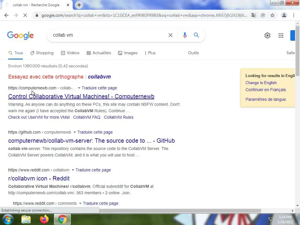This screenshot has width=300, height=225.
Task: Submit search with magnifier icon
Action: [x=196, y=35]
